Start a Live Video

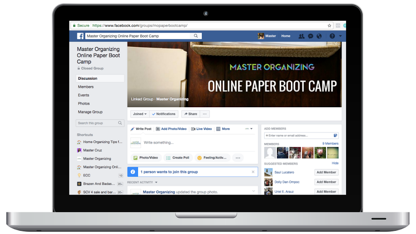tap(201, 129)
